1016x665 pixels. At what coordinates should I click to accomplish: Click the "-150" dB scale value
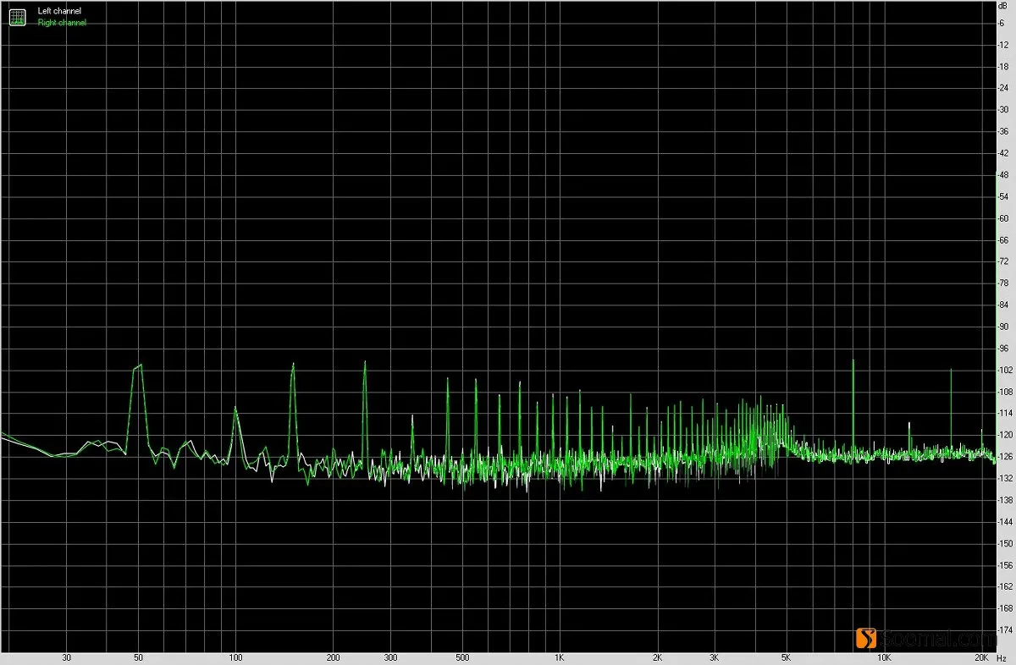1004,544
